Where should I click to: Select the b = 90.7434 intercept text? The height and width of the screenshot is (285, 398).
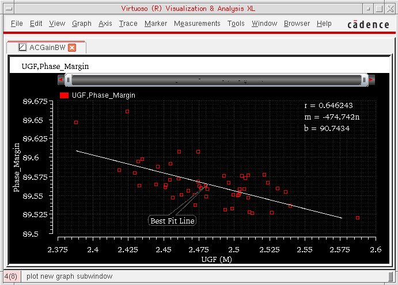[327, 128]
